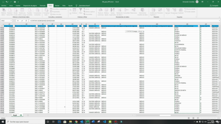Import data Desde el texto/CSV
The width and height of the screenshot is (221, 124).
pyautogui.click(x=10, y=12)
